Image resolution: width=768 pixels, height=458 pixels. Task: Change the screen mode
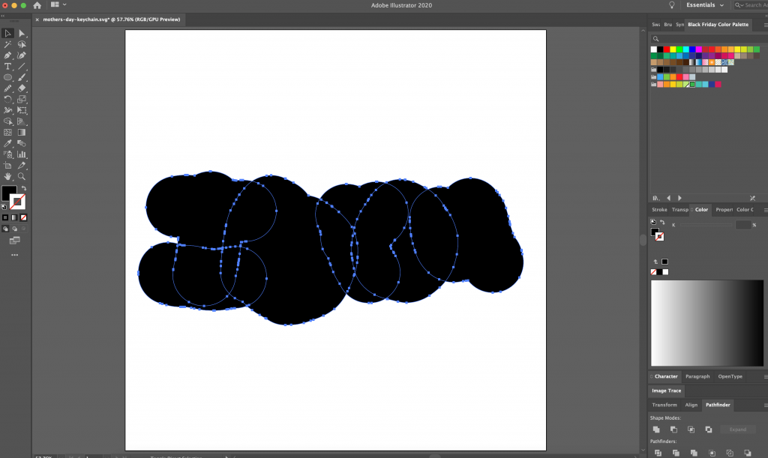(x=15, y=241)
